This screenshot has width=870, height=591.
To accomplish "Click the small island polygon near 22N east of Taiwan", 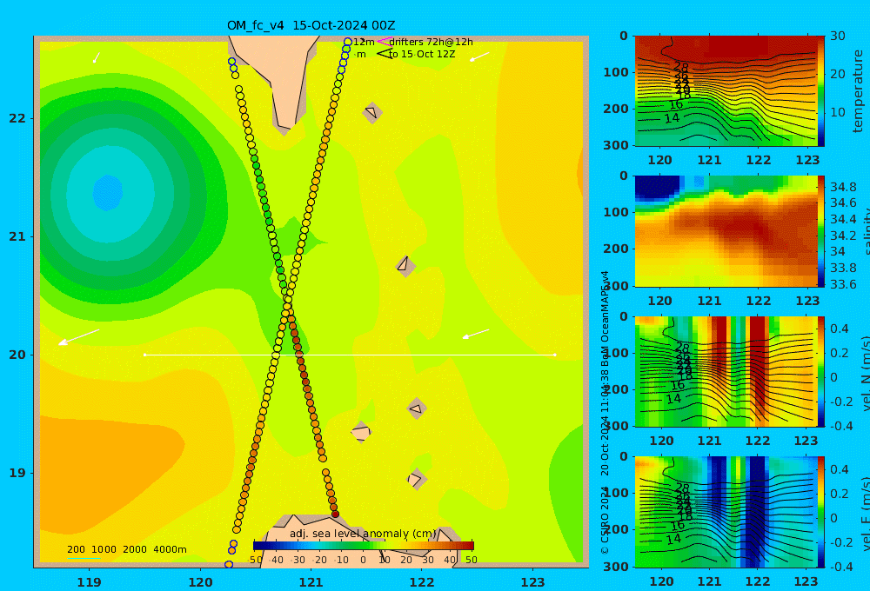I will click(x=371, y=112).
